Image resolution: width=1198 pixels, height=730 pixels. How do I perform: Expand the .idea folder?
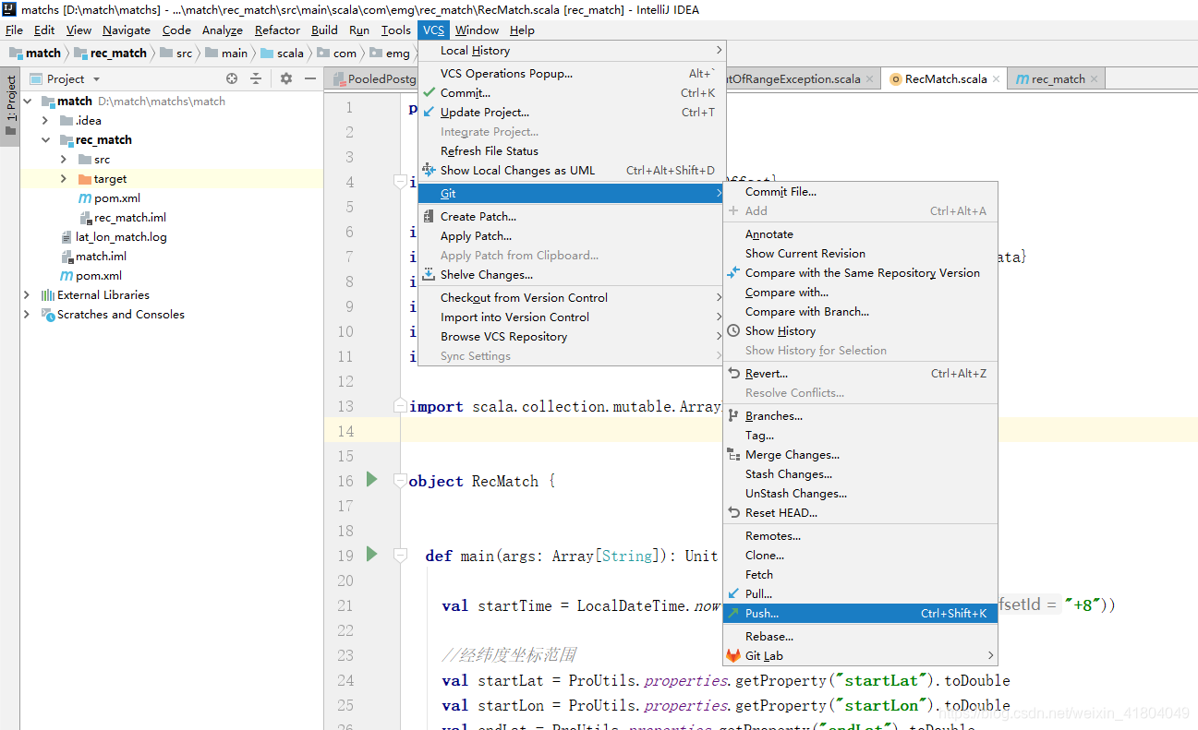click(45, 120)
